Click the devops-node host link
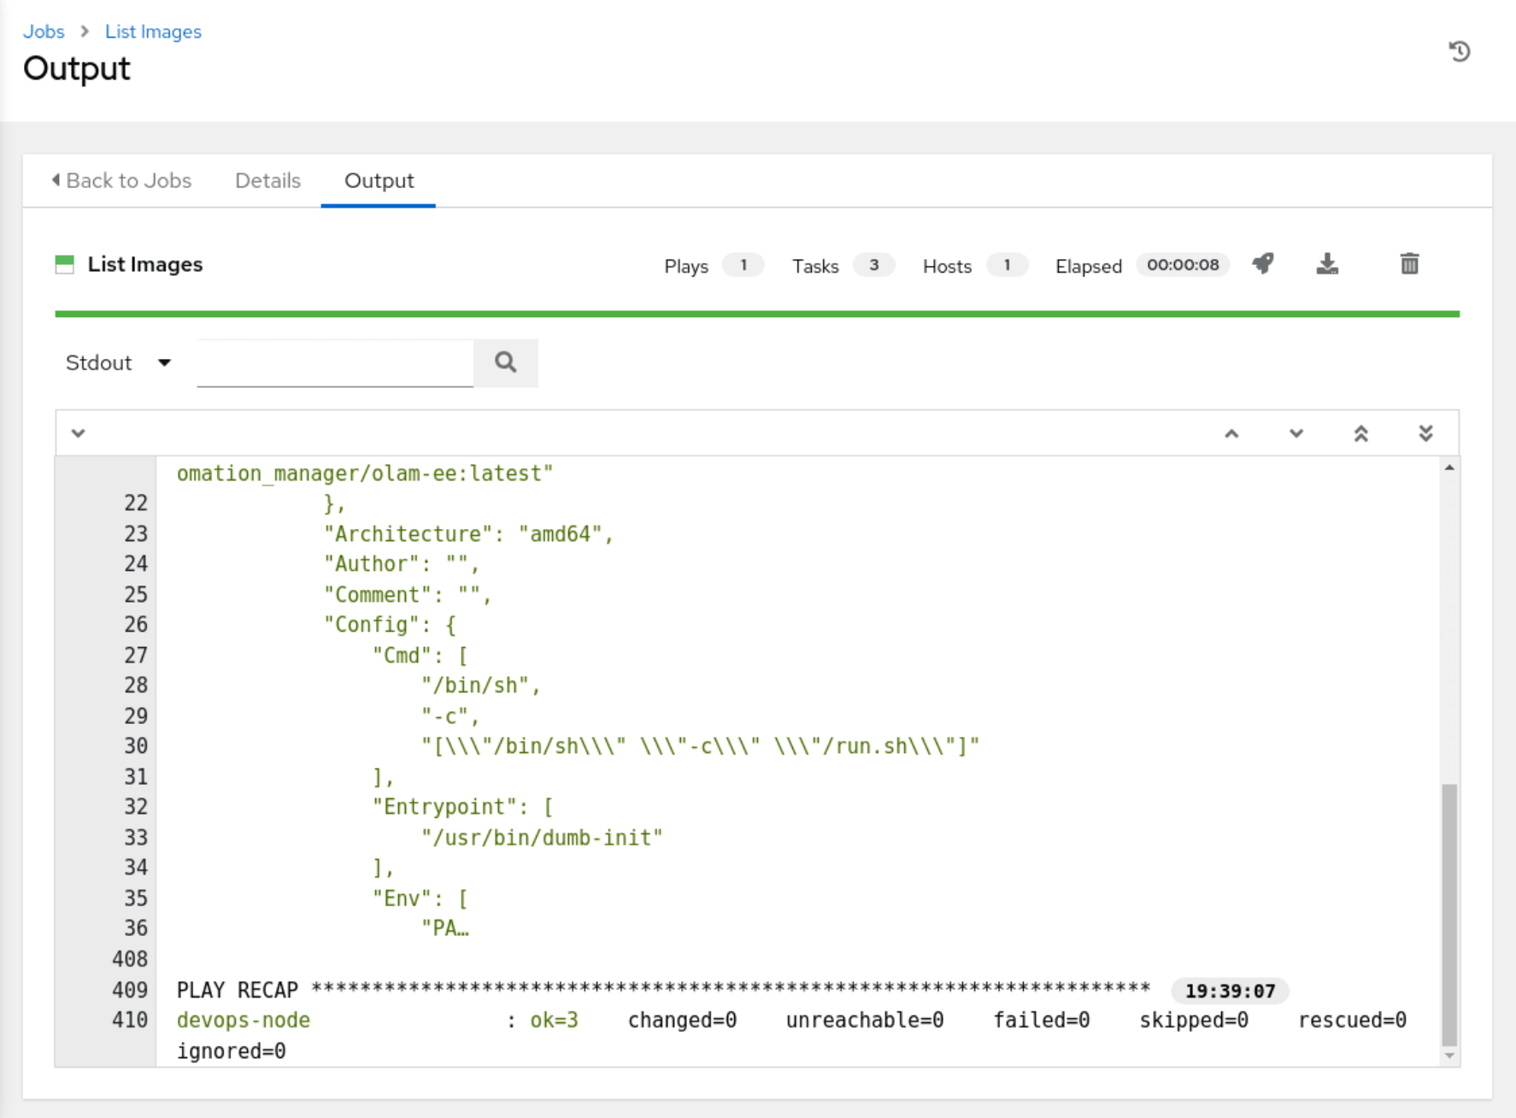The image size is (1516, 1118). click(244, 1020)
